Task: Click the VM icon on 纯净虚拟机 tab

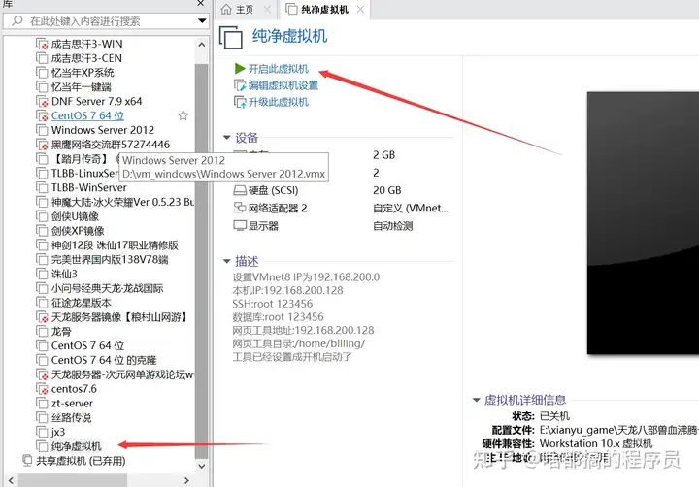Action: [x=292, y=9]
